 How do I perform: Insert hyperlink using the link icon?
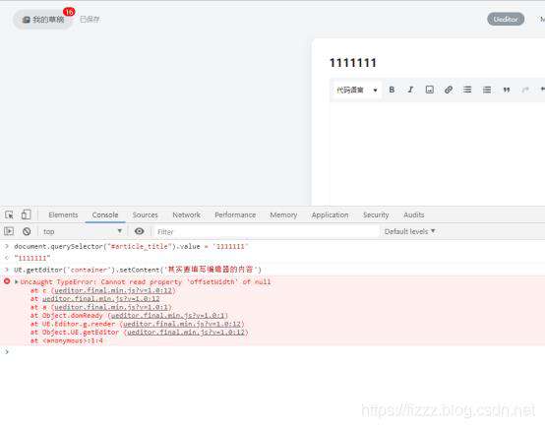coord(449,90)
